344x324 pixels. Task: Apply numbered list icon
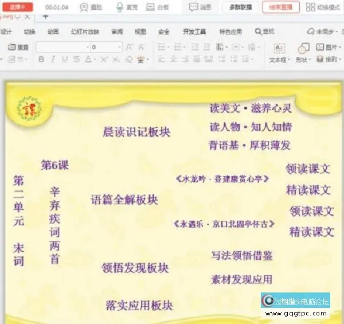(x=178, y=47)
